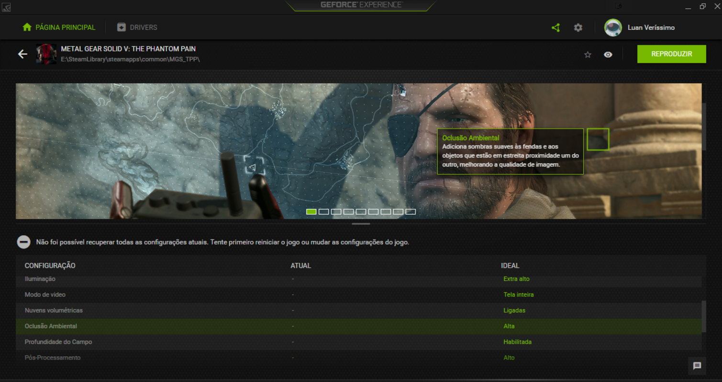Image resolution: width=722 pixels, height=382 pixels.
Task: Click the Ligadas ideal value
Action: tap(514, 310)
